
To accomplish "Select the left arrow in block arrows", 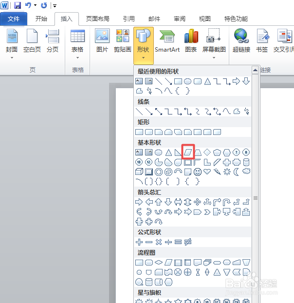I will pos(149,202).
